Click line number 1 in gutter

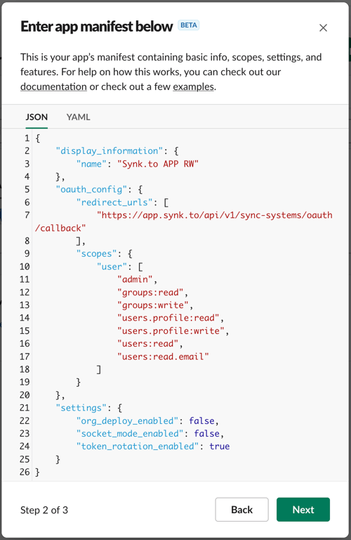(x=27, y=139)
